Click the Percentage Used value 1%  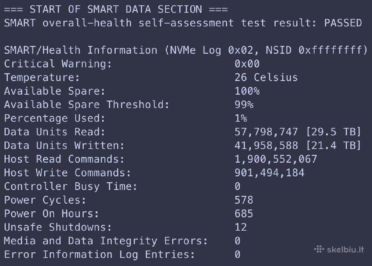point(241,118)
